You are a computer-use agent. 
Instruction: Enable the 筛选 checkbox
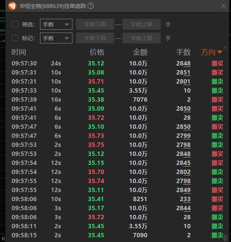15,24
